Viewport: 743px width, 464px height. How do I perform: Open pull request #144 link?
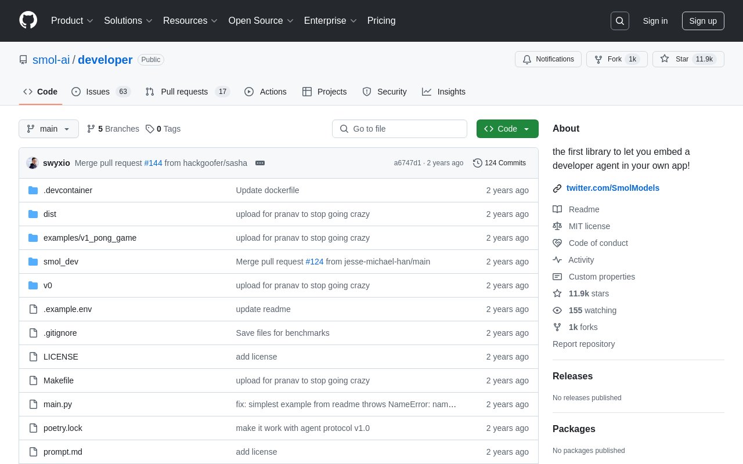tap(153, 163)
